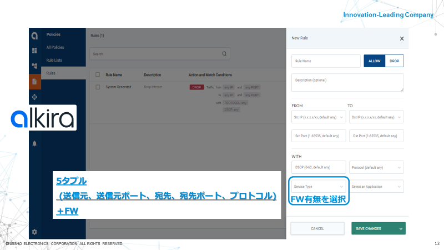
Task: Expand the Service Type dropdown
Action: pos(319,187)
